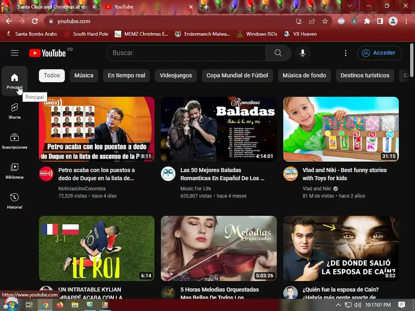Open the Santa Bombs Arabs bookmark
Viewport: 415px width, 311px height.
(x=32, y=34)
